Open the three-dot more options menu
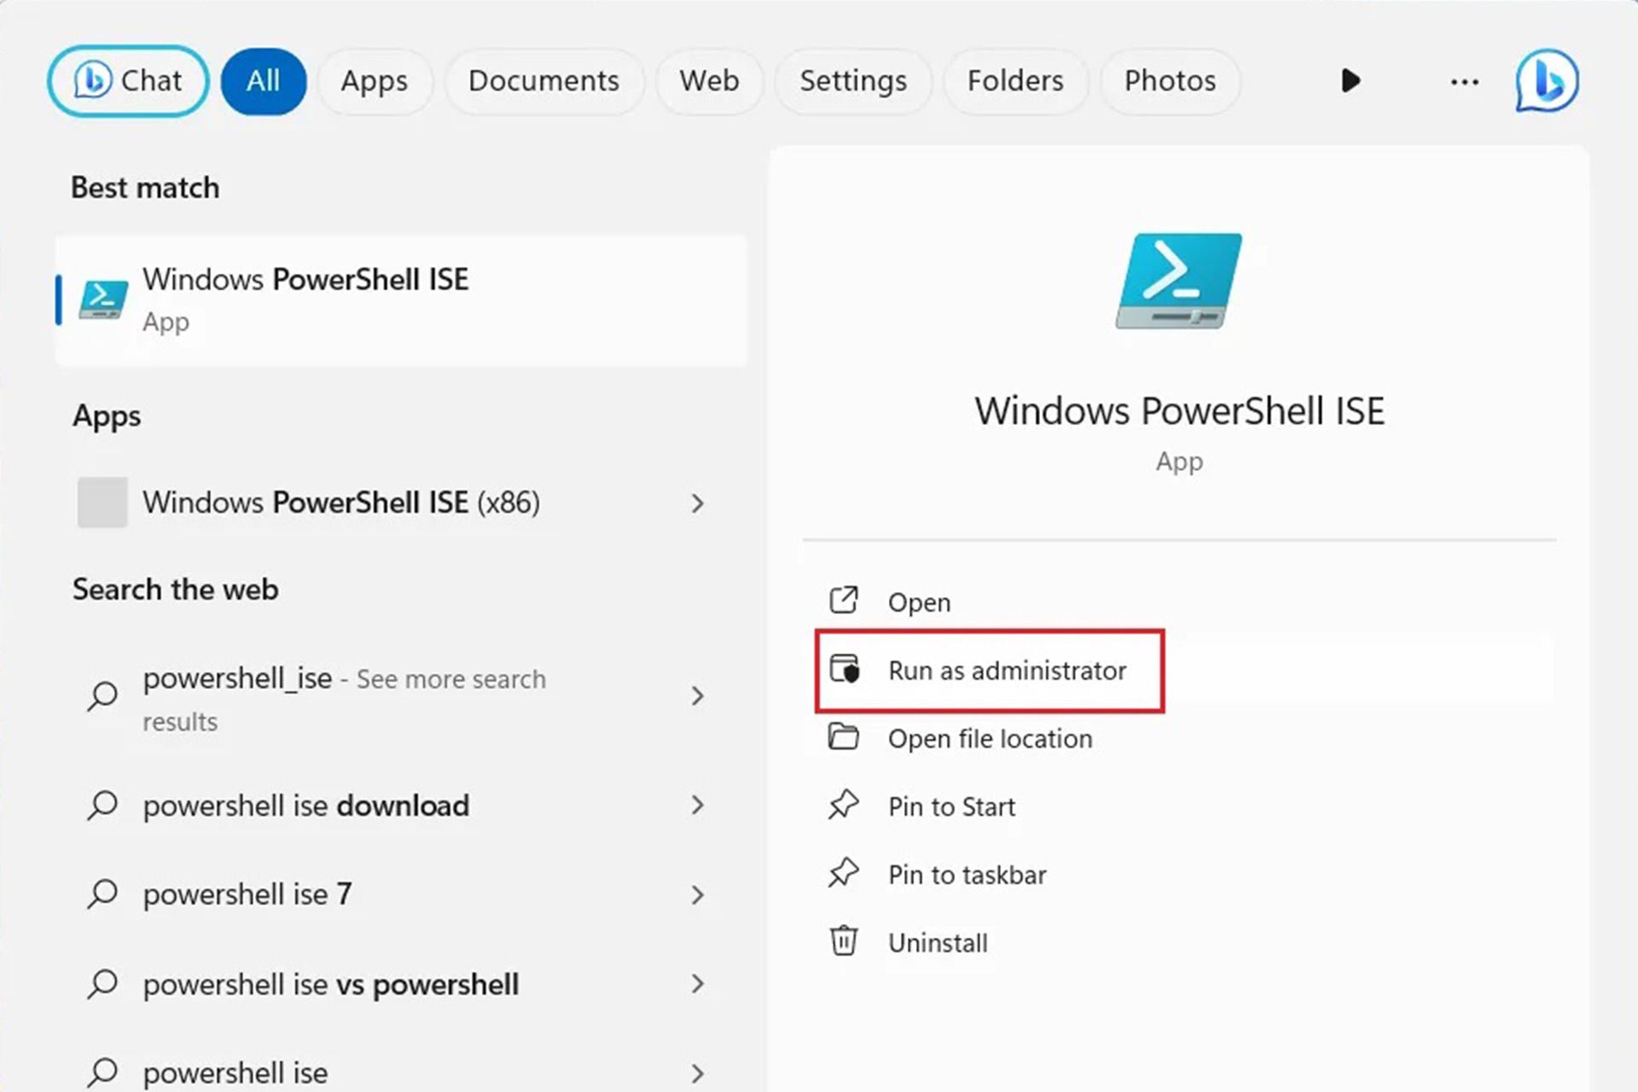 [1464, 82]
